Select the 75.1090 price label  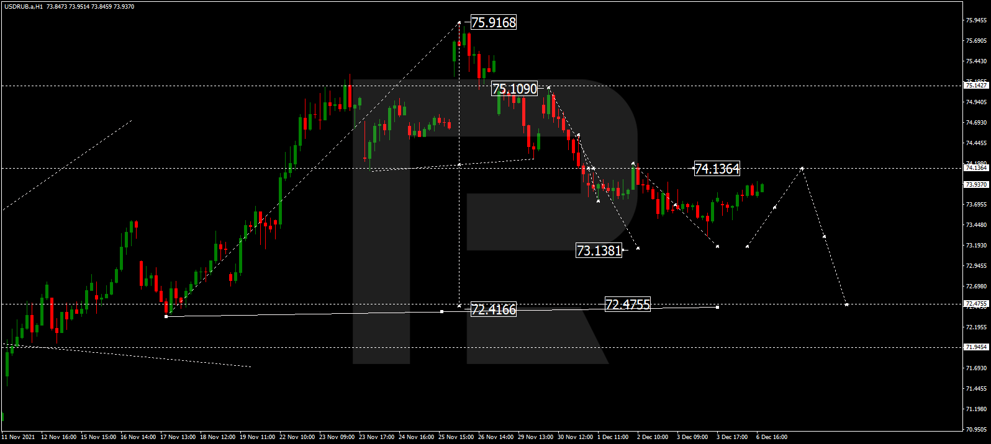(514, 89)
